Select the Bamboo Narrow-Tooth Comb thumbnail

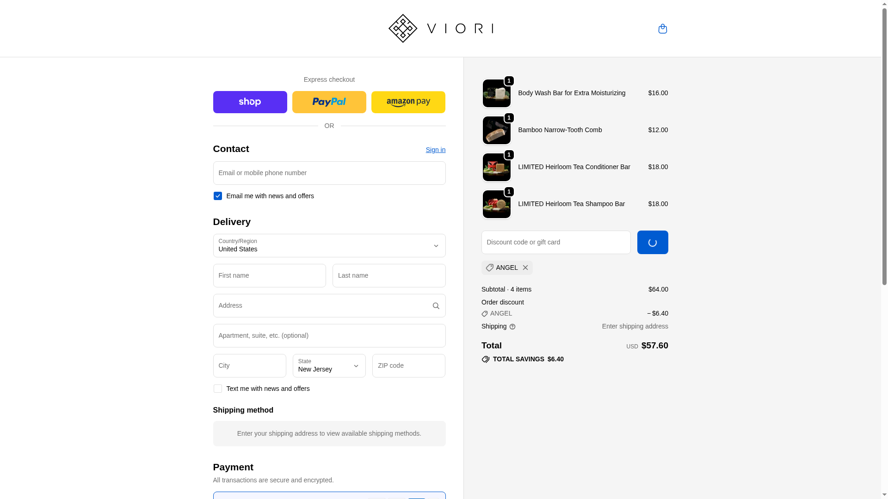point(497,130)
